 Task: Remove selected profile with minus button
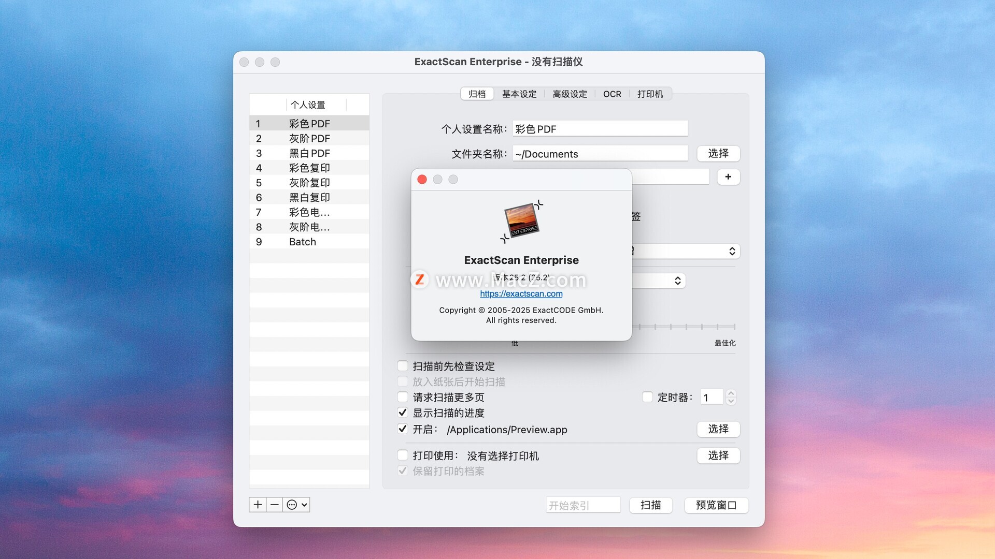click(275, 505)
